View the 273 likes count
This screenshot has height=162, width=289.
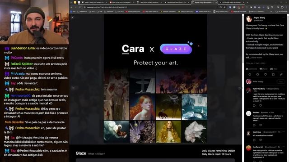tap(274, 69)
